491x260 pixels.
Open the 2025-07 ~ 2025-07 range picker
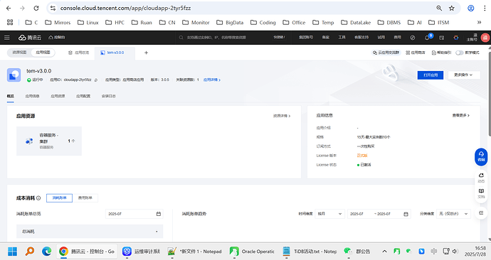tap(379, 214)
